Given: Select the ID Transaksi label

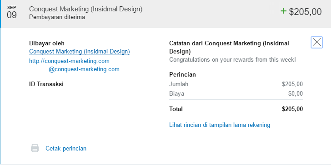Looking at the screenshot, I should click(x=46, y=84).
